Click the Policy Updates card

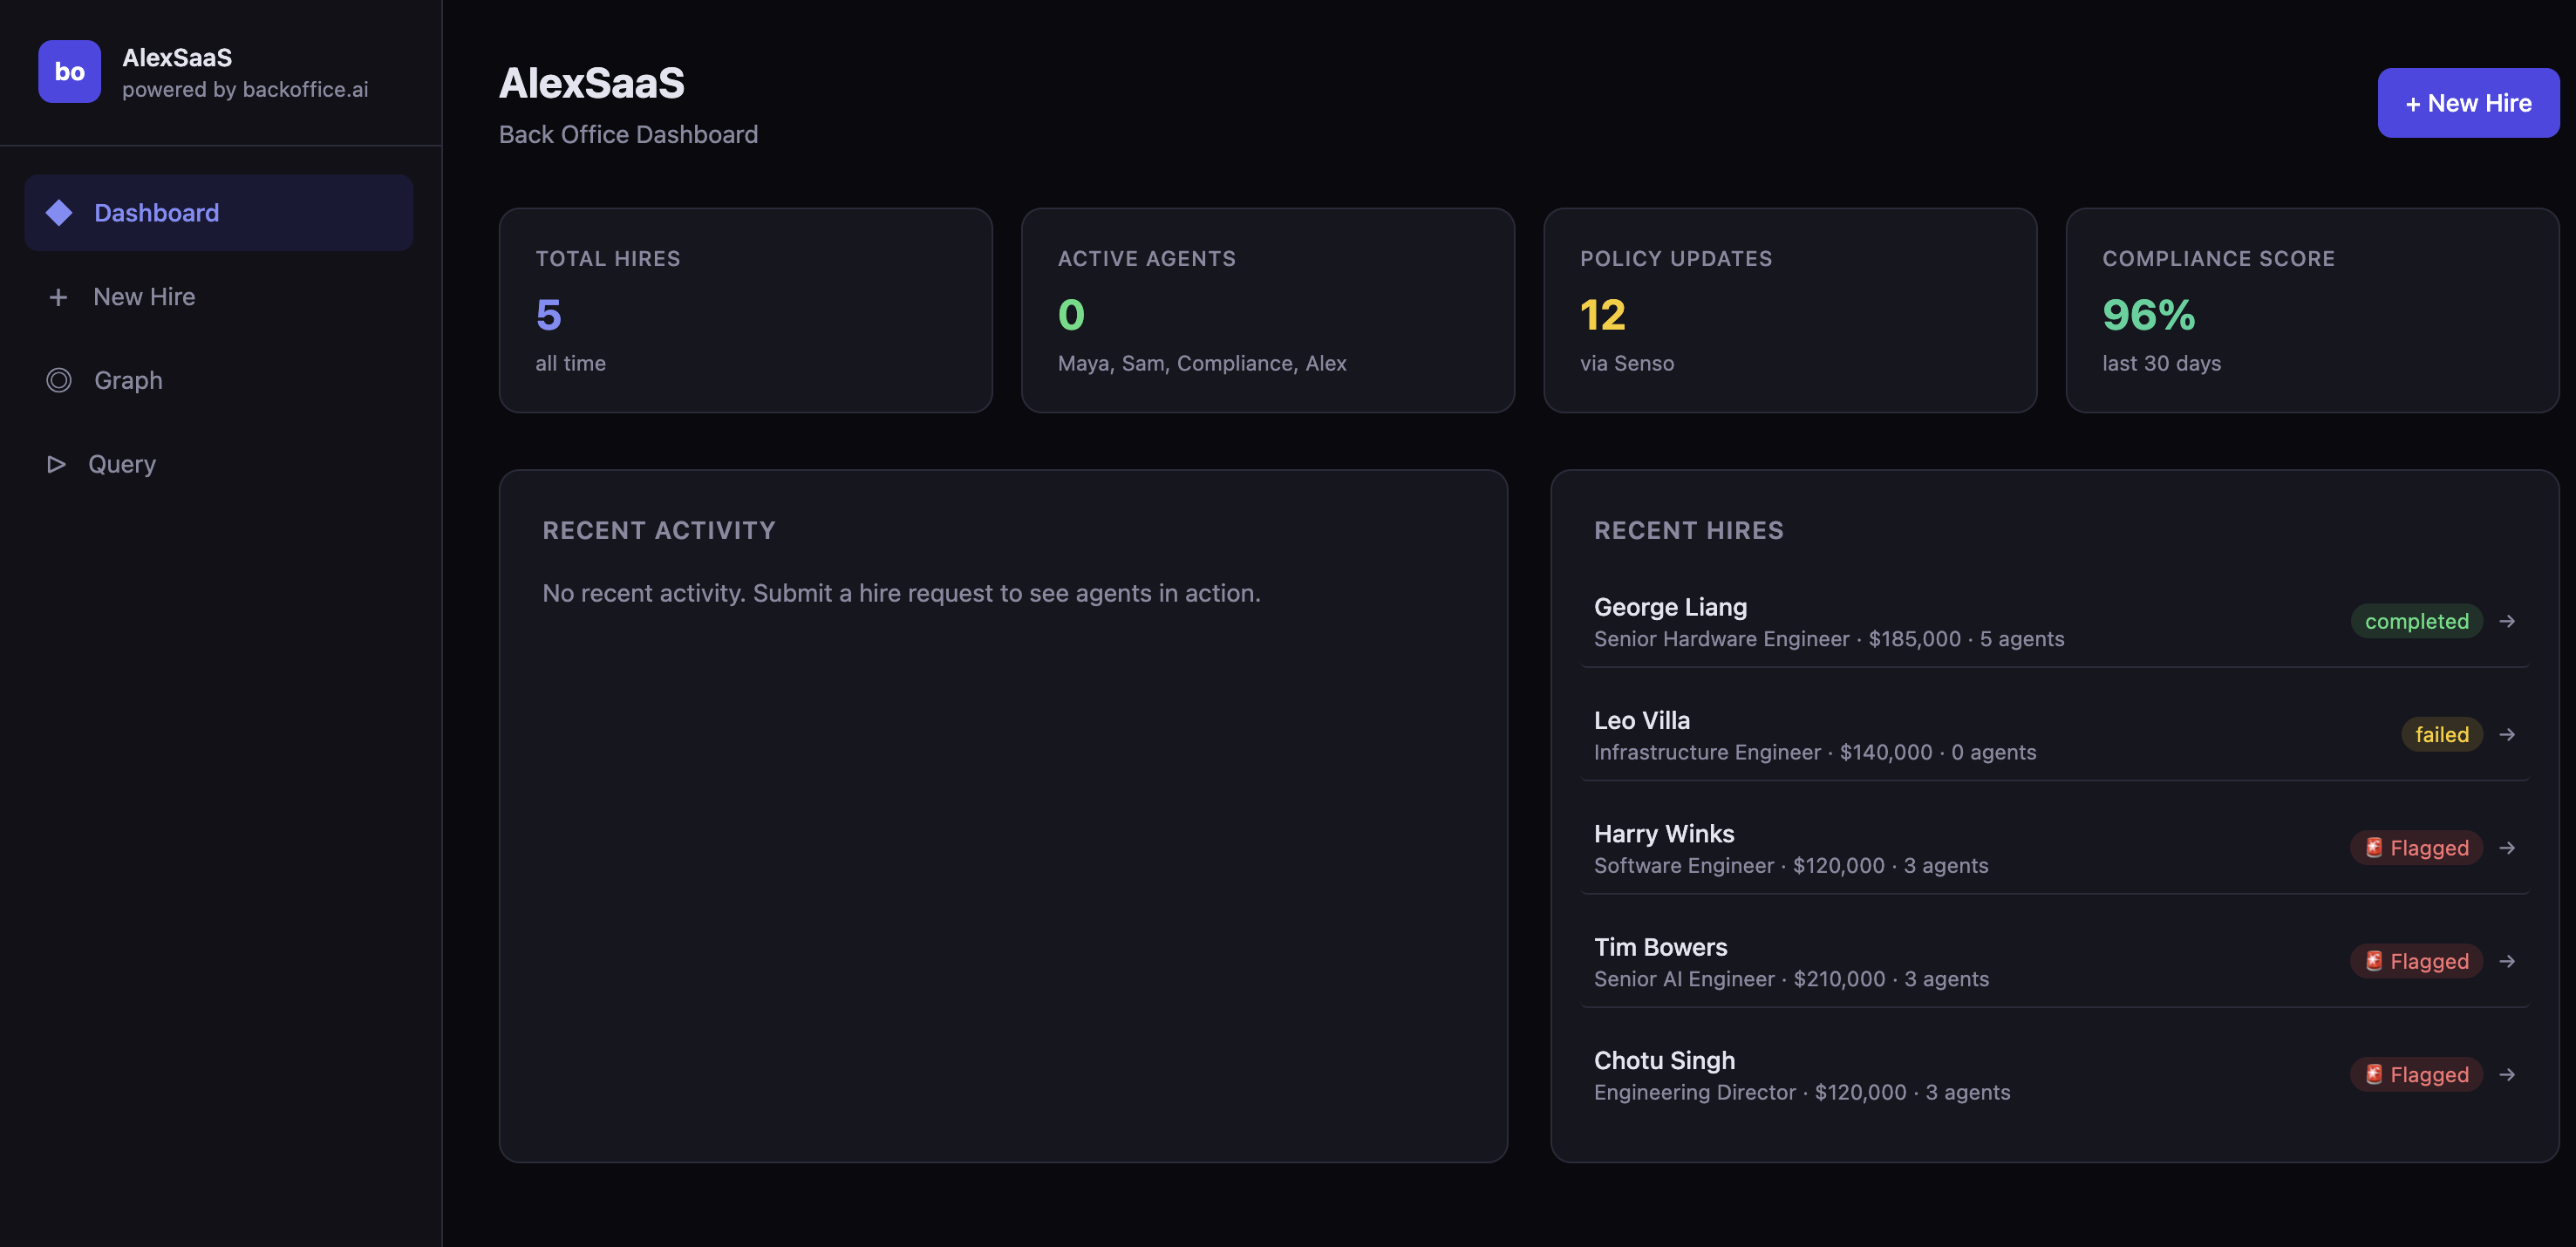point(1789,310)
